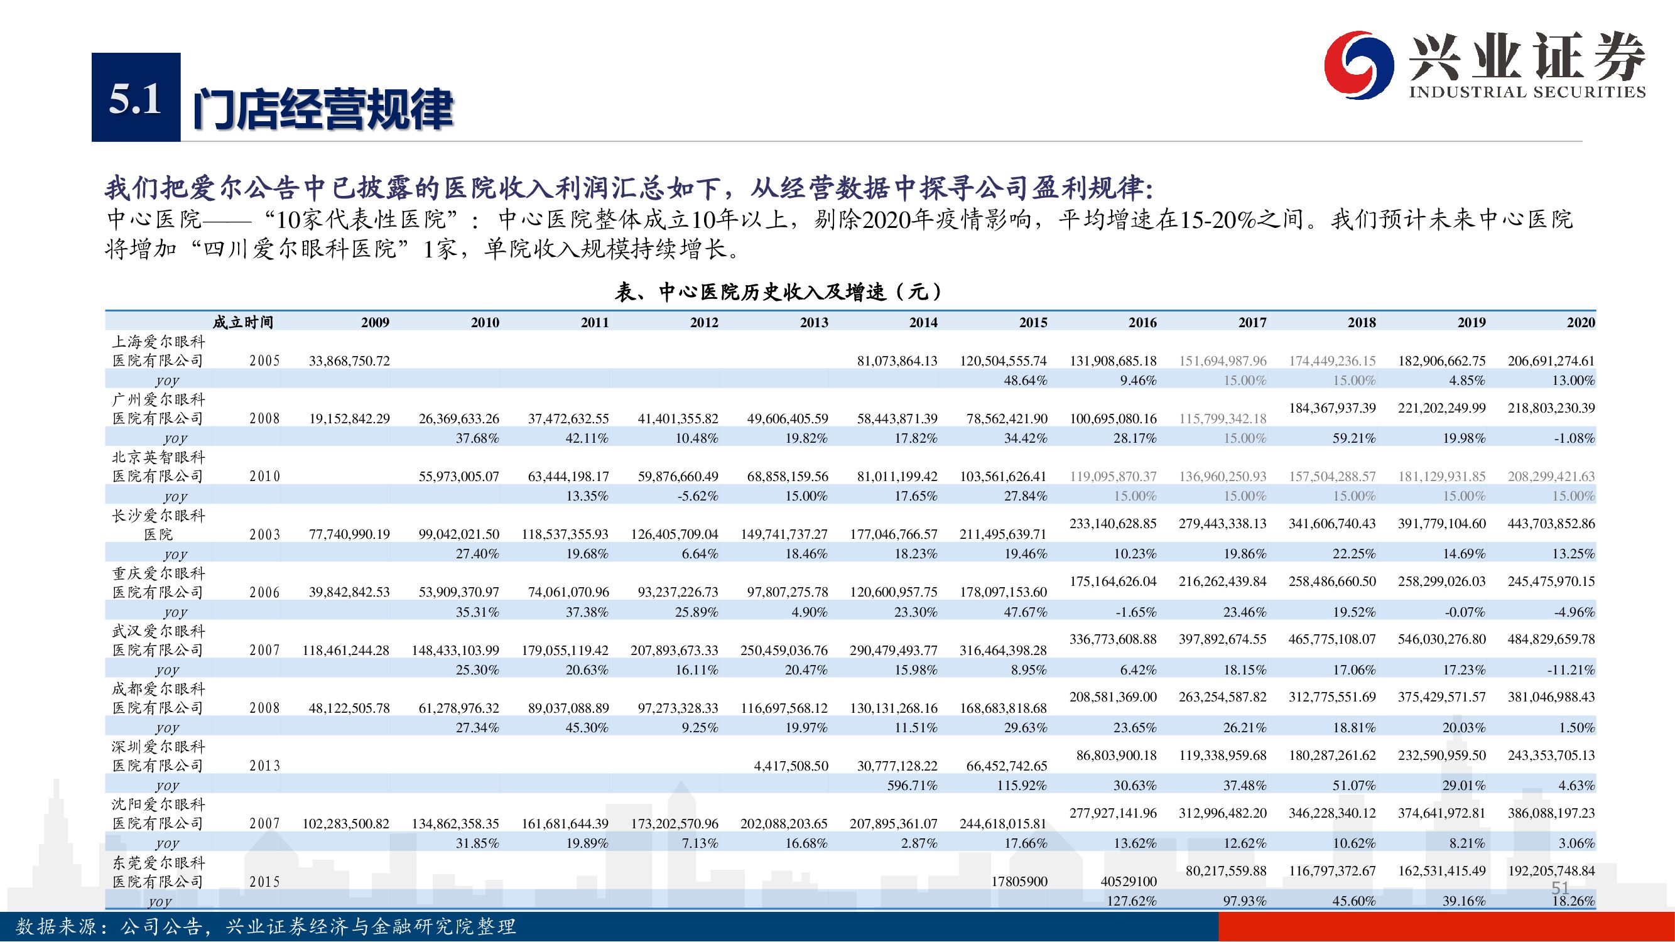
Task: Click the value 19,152,842.29 for Guangzhou
Action: (349, 419)
